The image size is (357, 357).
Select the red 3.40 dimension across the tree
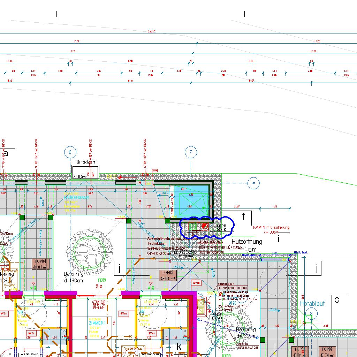(226, 326)
